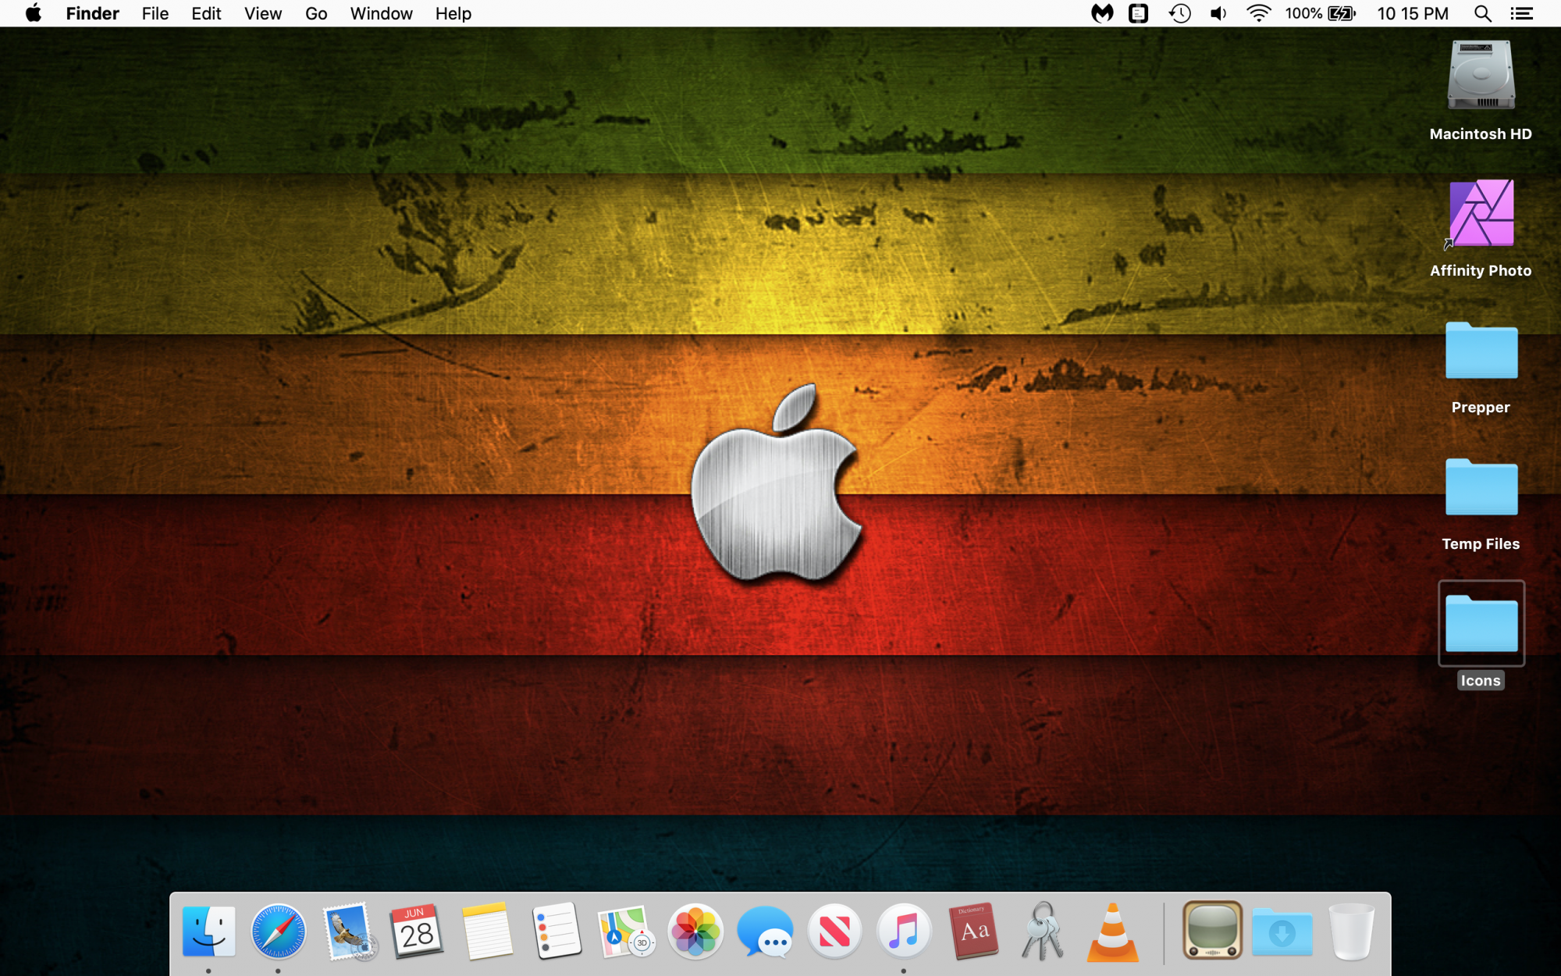Launch the Dictionary app
Image resolution: width=1561 pixels, height=976 pixels.
point(974,931)
